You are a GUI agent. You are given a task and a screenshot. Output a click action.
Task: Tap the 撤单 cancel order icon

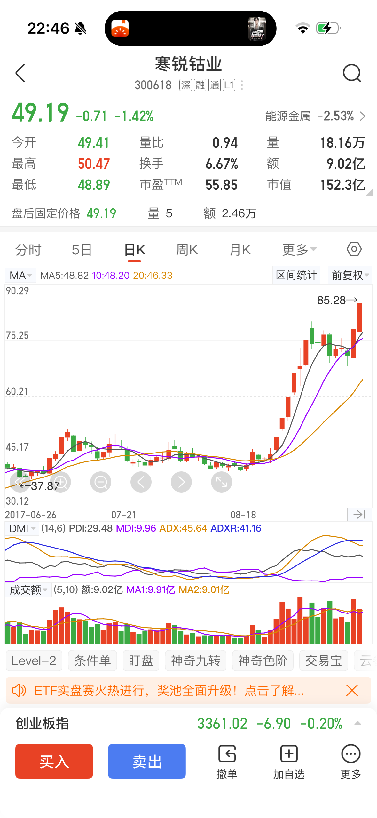pos(227,761)
